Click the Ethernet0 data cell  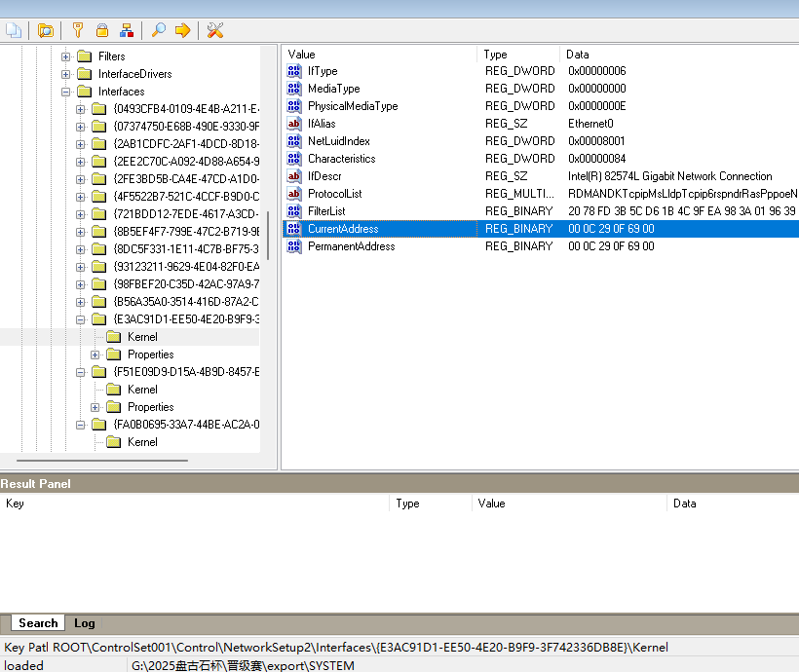point(590,124)
